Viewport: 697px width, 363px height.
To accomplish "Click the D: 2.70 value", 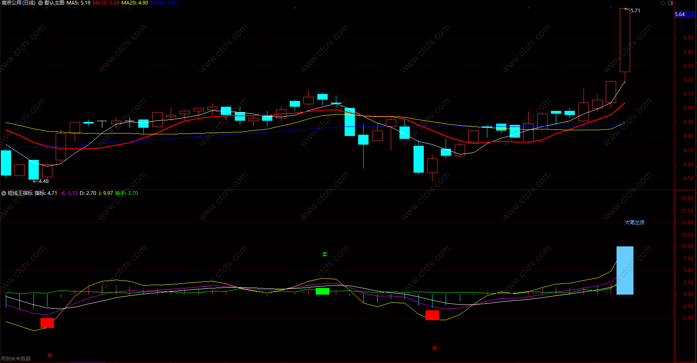I will (88, 193).
